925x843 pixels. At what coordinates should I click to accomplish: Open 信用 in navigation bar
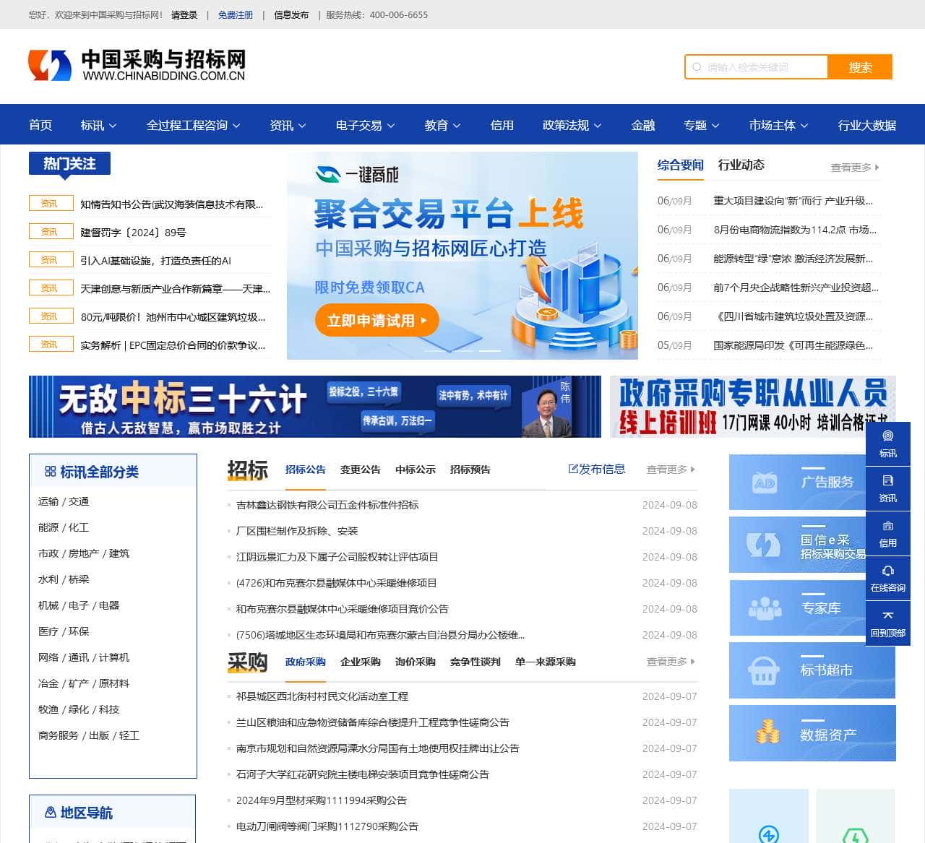502,125
